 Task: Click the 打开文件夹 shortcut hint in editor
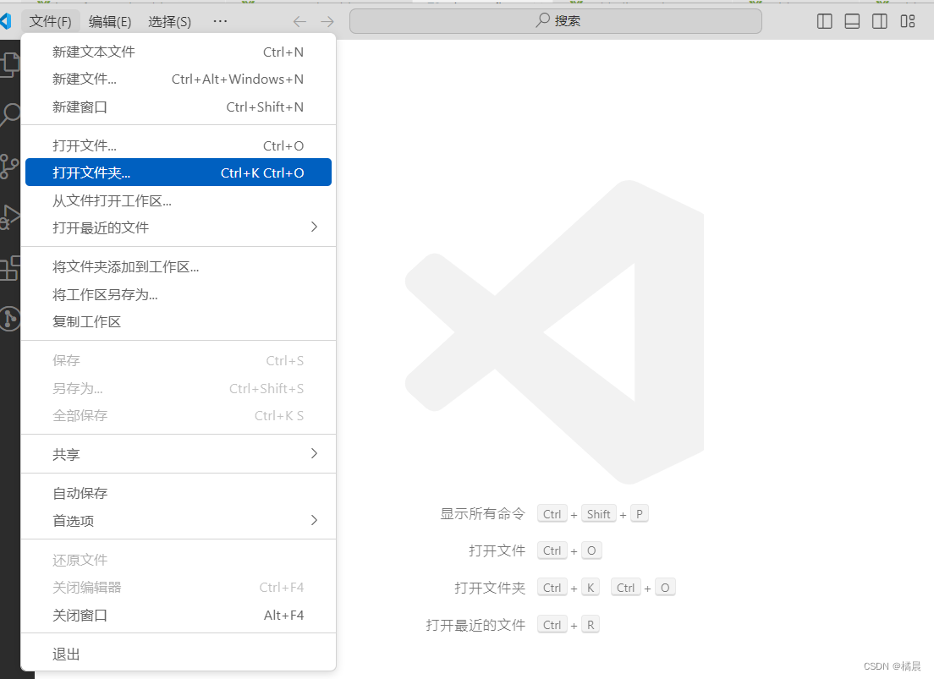(490, 588)
